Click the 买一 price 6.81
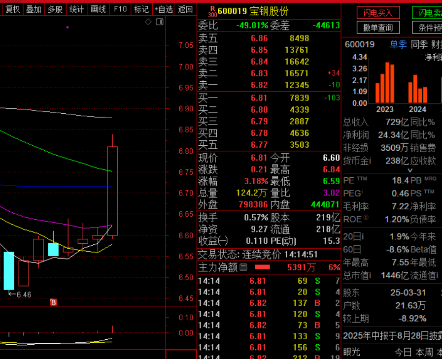 (259, 98)
